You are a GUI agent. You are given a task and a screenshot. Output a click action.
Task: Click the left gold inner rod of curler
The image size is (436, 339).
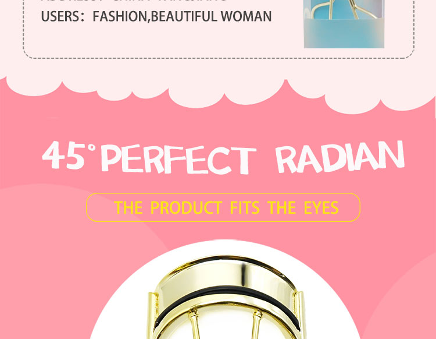pyautogui.click(x=195, y=324)
